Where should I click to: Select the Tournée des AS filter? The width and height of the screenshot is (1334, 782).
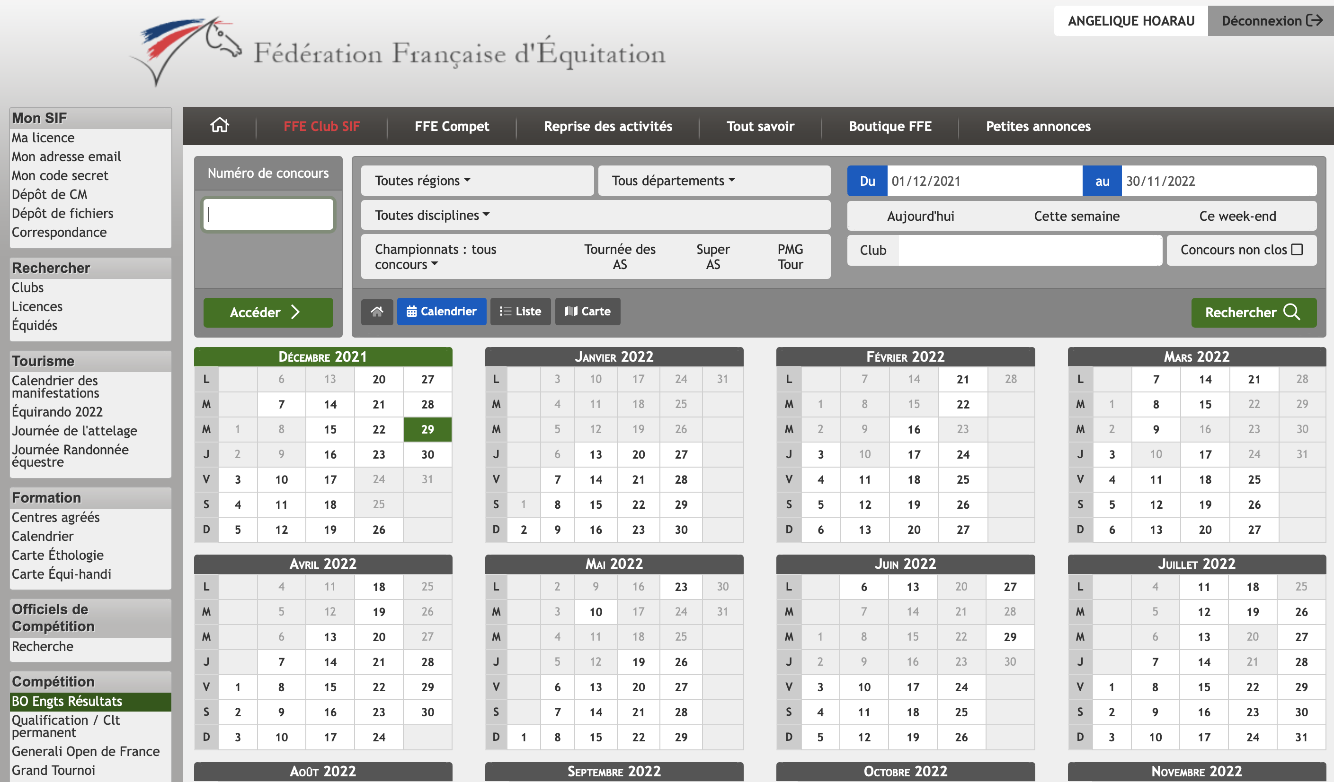(619, 257)
